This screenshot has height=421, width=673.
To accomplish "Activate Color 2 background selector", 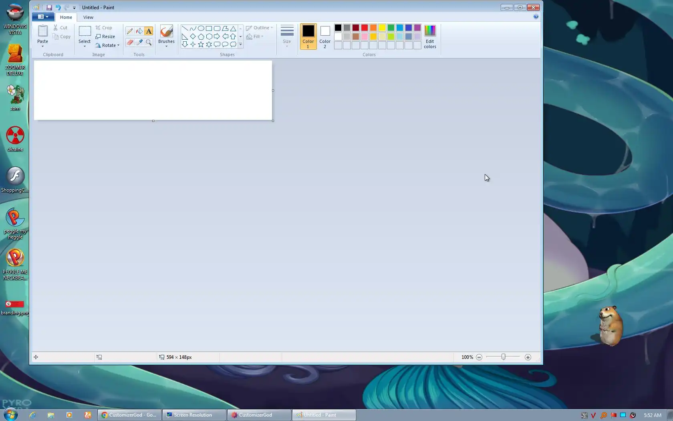I will pos(325,36).
